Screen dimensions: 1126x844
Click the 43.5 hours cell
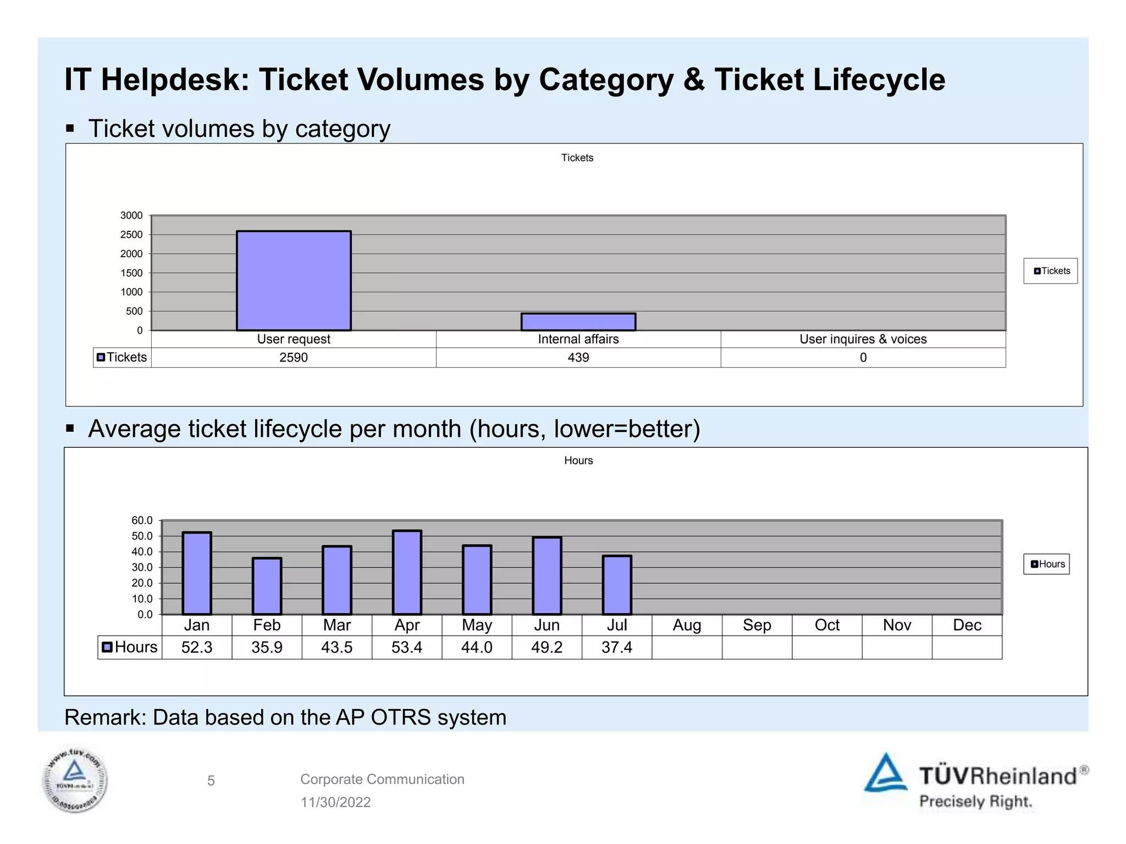337,647
